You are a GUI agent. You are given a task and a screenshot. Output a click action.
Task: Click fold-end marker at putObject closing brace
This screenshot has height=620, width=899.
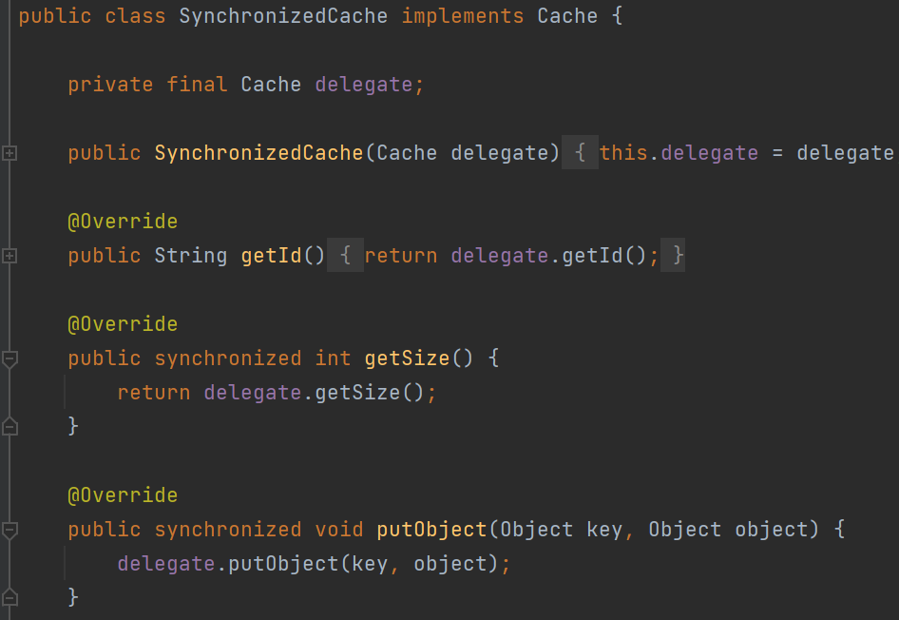click(10, 597)
